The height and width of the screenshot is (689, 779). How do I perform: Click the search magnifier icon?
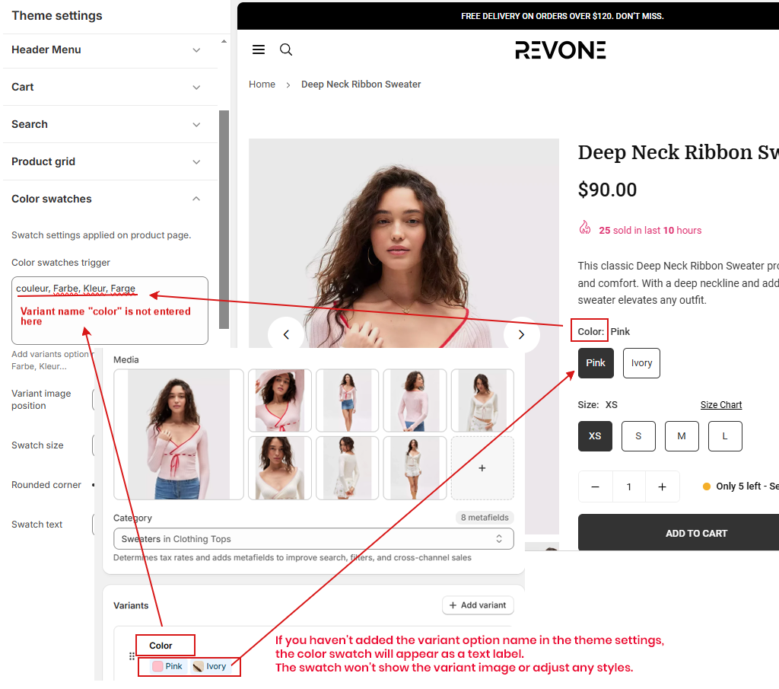[x=286, y=49]
